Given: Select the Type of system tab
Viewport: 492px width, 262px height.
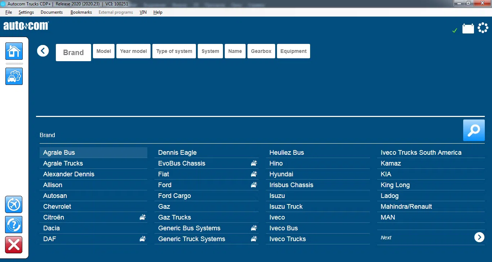Looking at the screenshot, I should pyautogui.click(x=174, y=51).
